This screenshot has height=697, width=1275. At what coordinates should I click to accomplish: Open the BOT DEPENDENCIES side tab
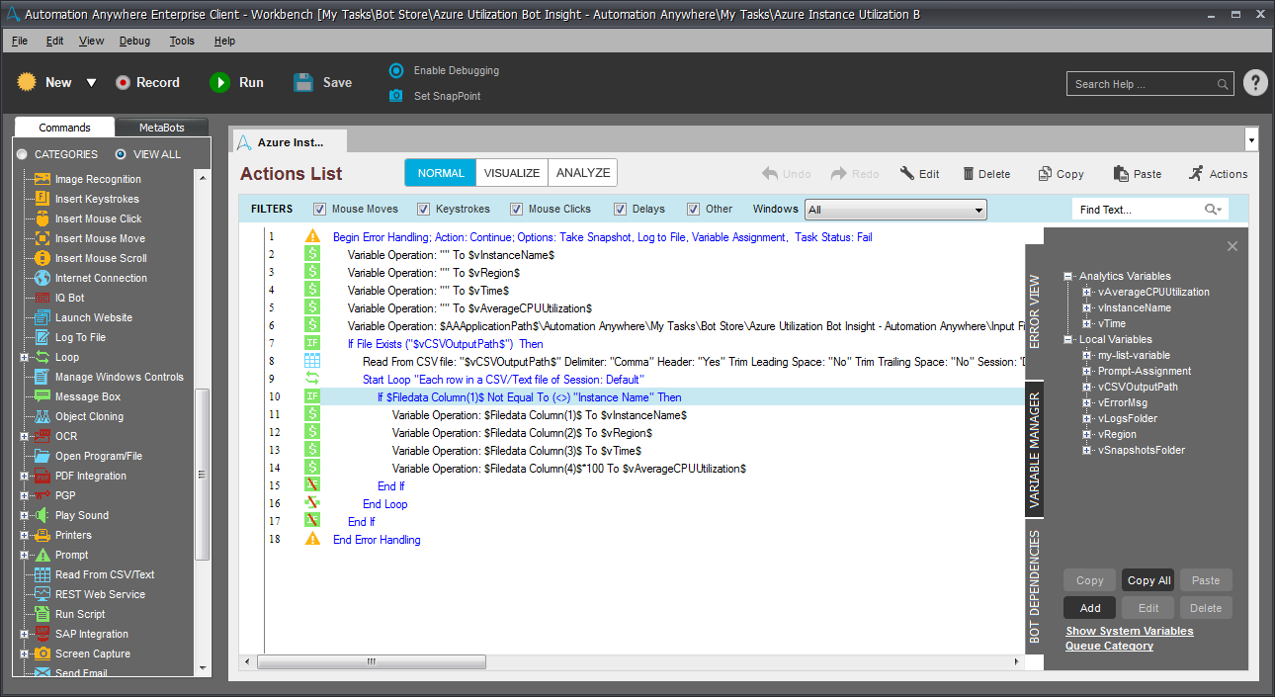(x=1035, y=587)
